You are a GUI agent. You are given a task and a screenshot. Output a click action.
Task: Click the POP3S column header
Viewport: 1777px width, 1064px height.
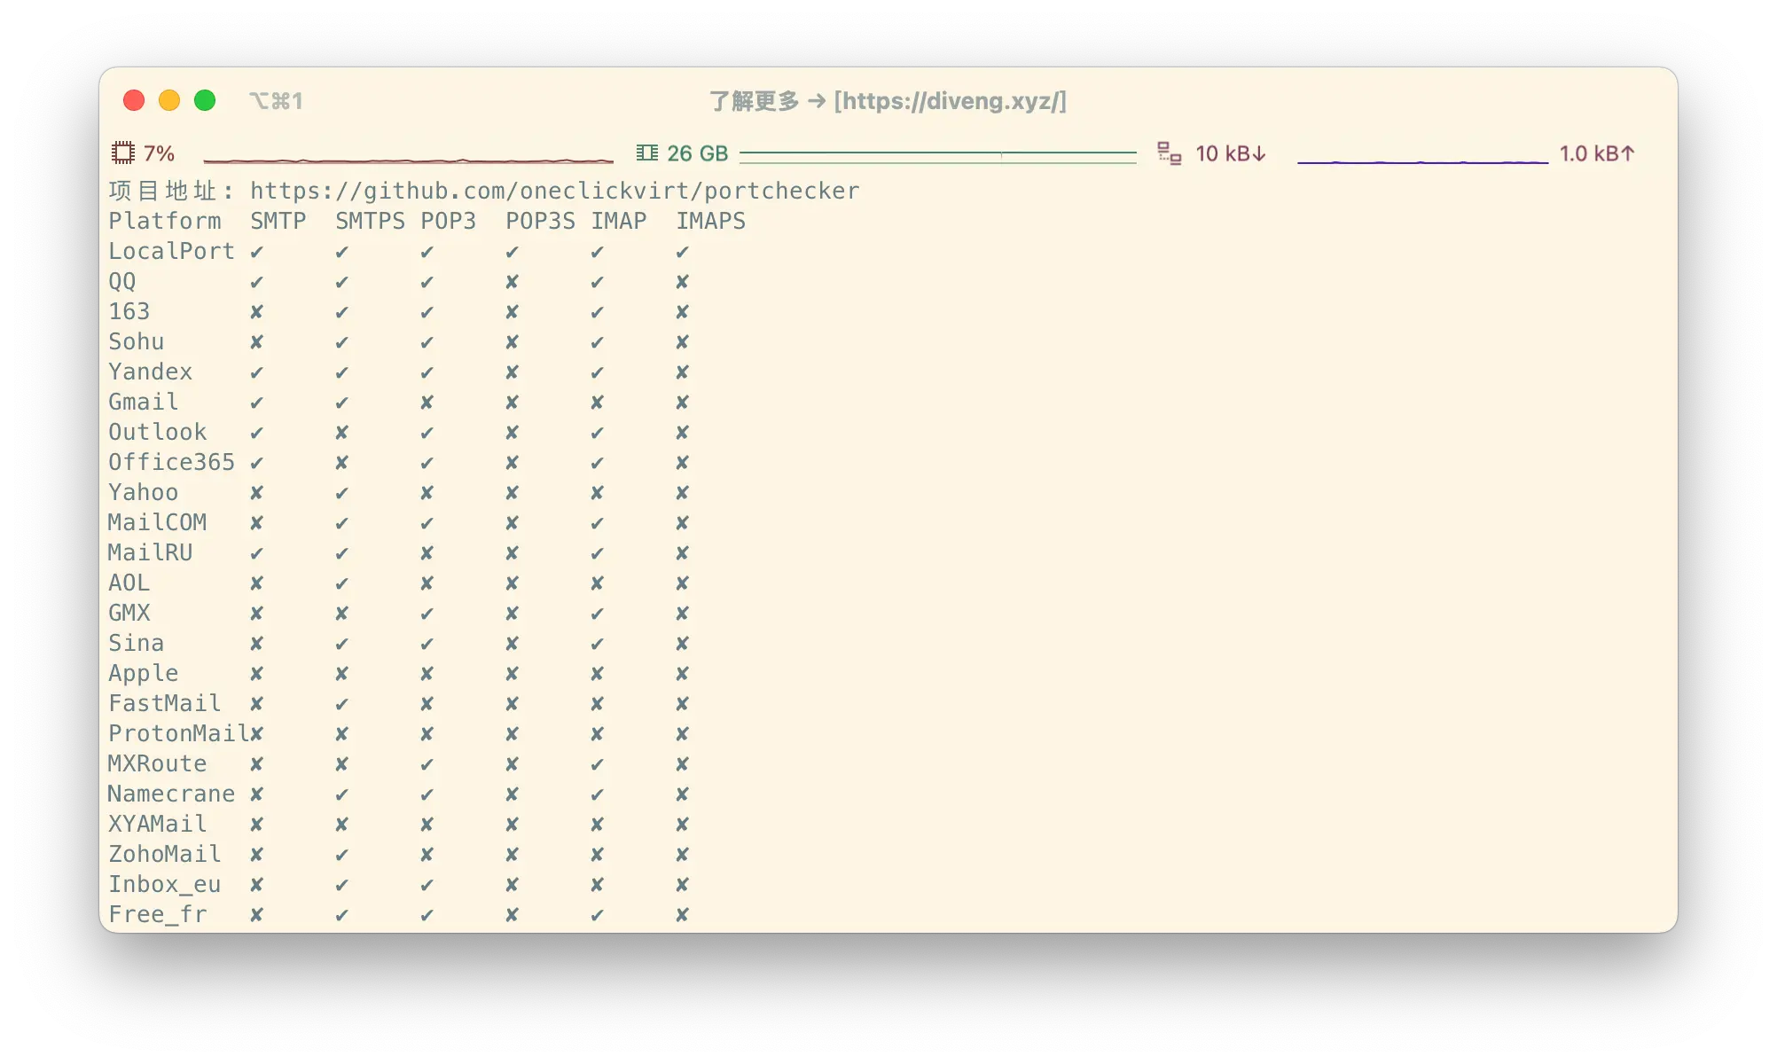541,221
